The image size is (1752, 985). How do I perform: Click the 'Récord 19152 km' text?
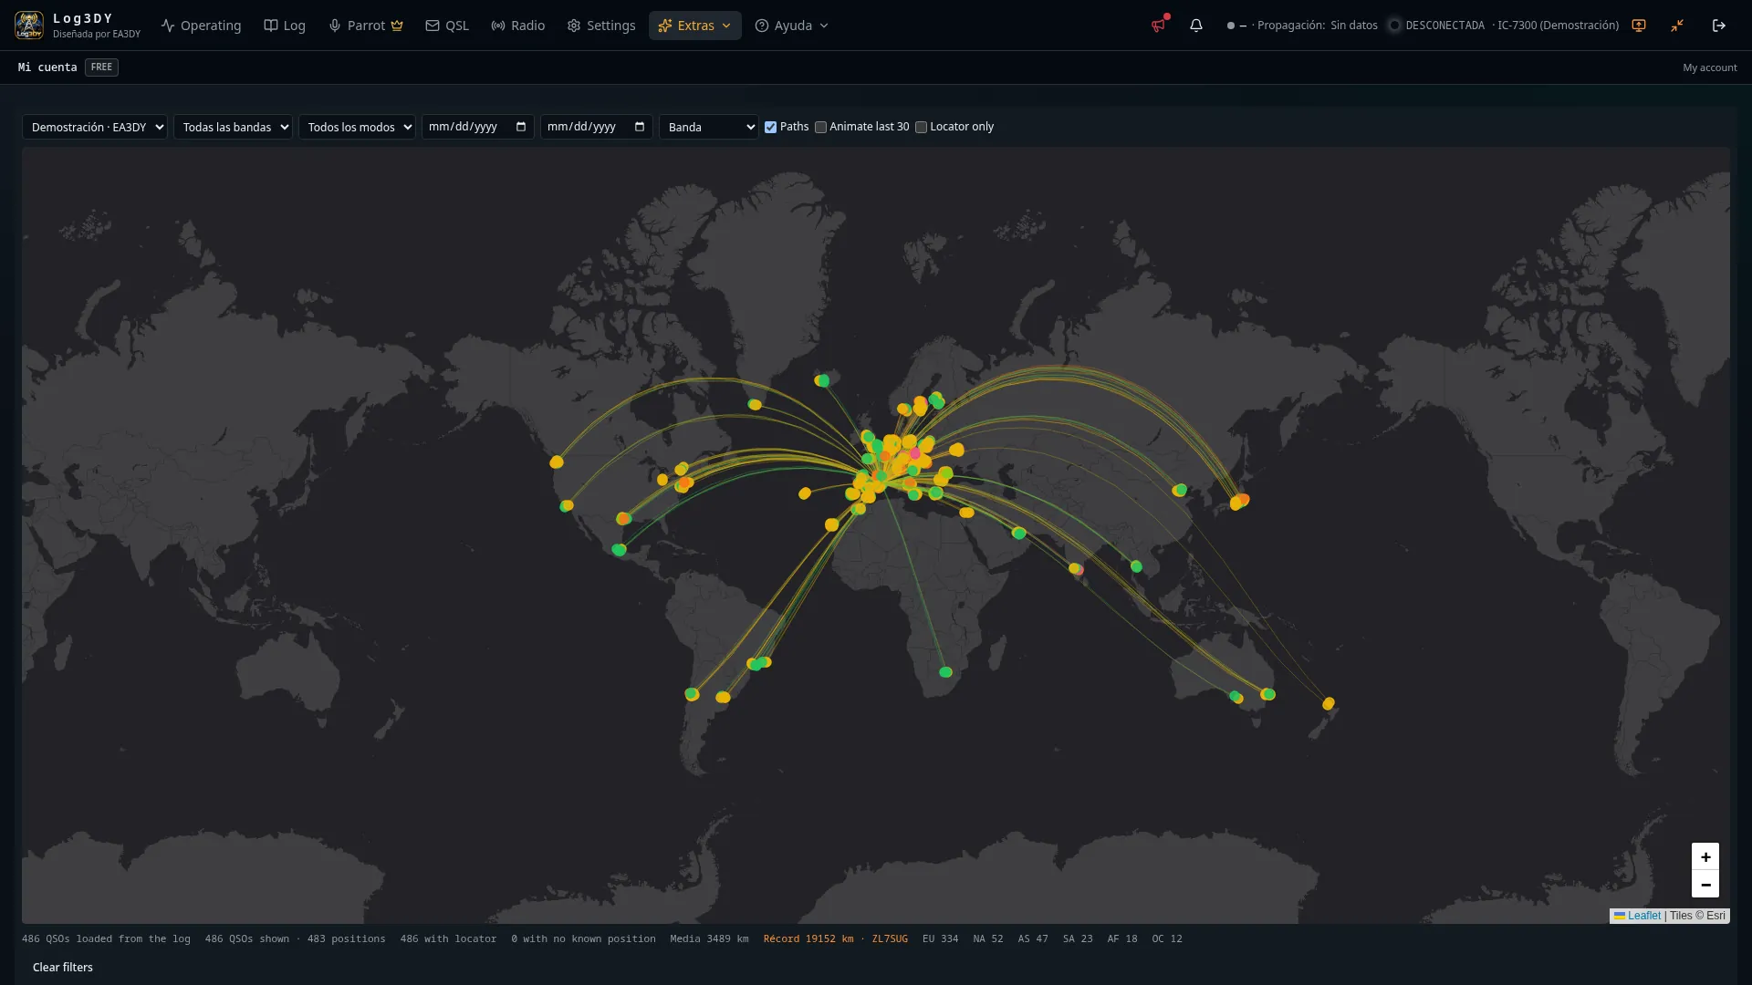click(808, 938)
